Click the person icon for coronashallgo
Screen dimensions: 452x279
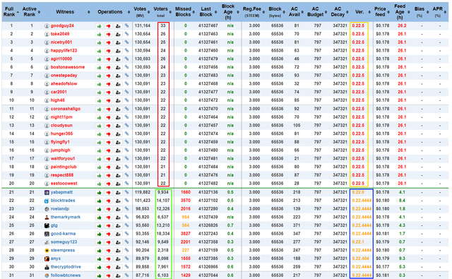pos(118,109)
